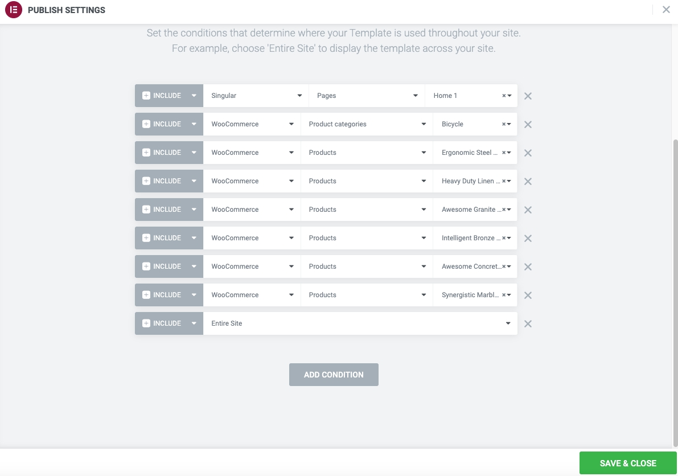The image size is (678, 476).
Task: Open the Pages sub-condition dropdown
Action: click(x=367, y=96)
